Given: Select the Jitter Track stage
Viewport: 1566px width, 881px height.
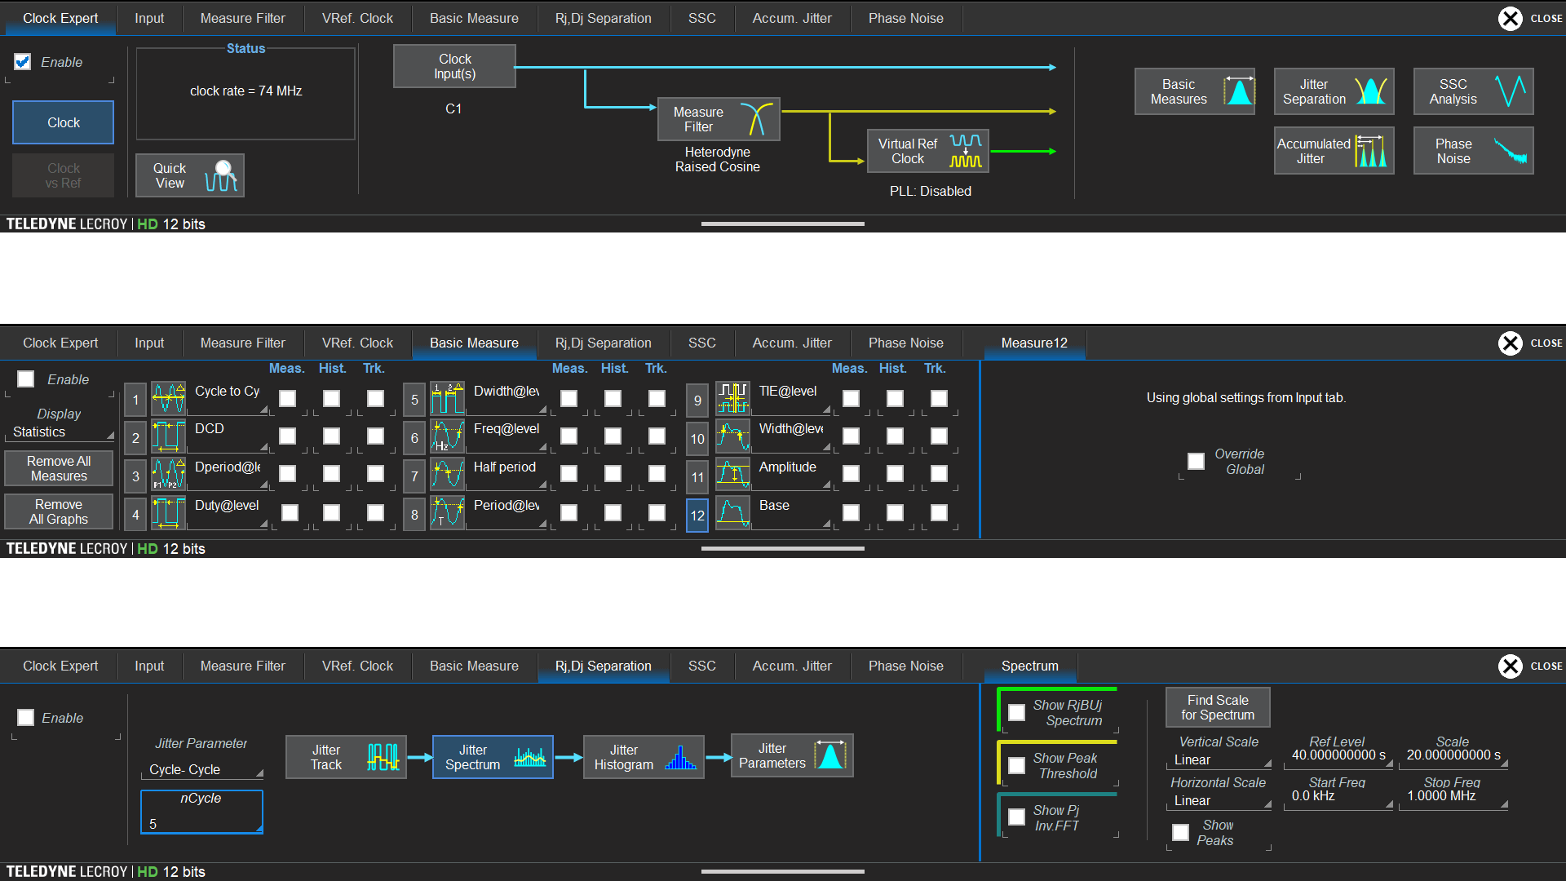Looking at the screenshot, I should [346, 757].
